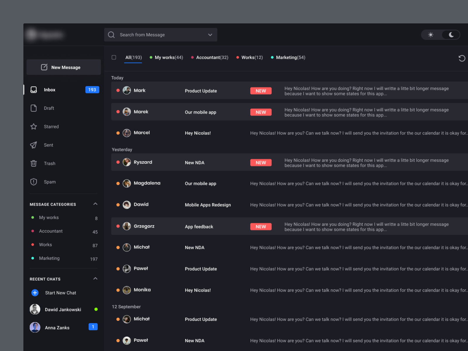Collapse the Message Categories section

pos(95,204)
